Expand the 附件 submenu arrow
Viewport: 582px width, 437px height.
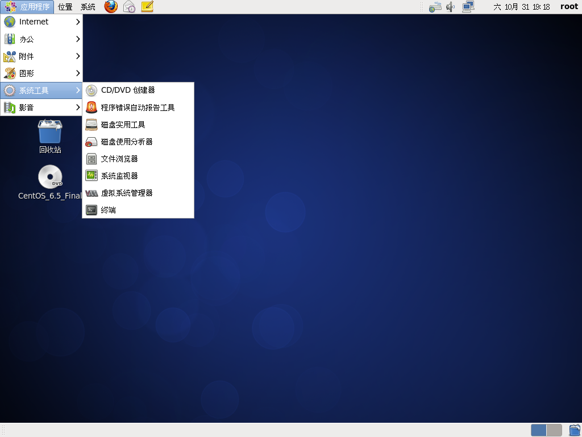pyautogui.click(x=77, y=56)
